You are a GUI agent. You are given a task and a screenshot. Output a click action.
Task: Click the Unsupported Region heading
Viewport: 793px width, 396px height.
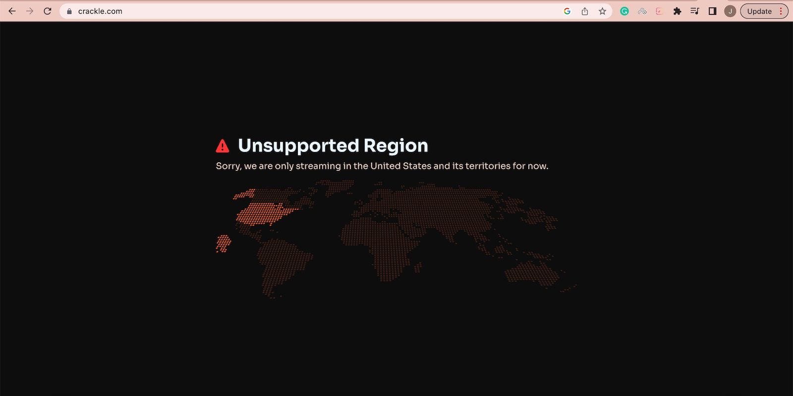coord(333,146)
